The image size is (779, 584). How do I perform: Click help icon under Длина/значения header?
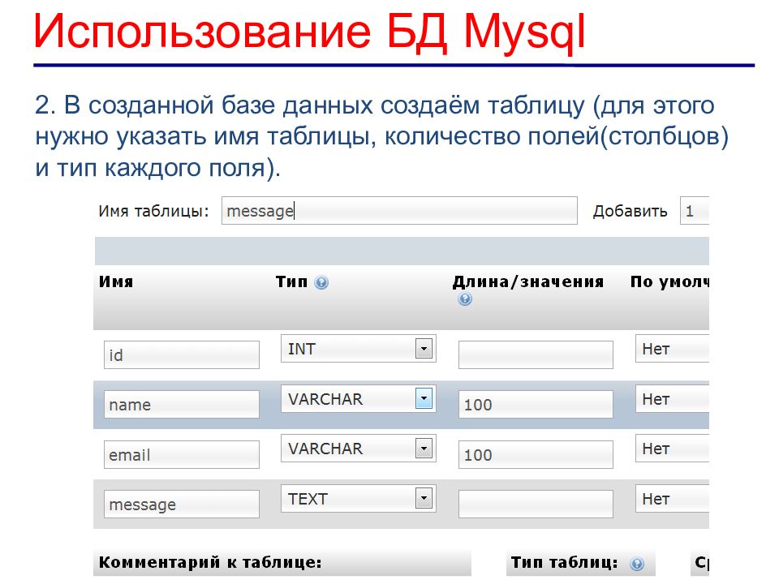pyautogui.click(x=465, y=299)
